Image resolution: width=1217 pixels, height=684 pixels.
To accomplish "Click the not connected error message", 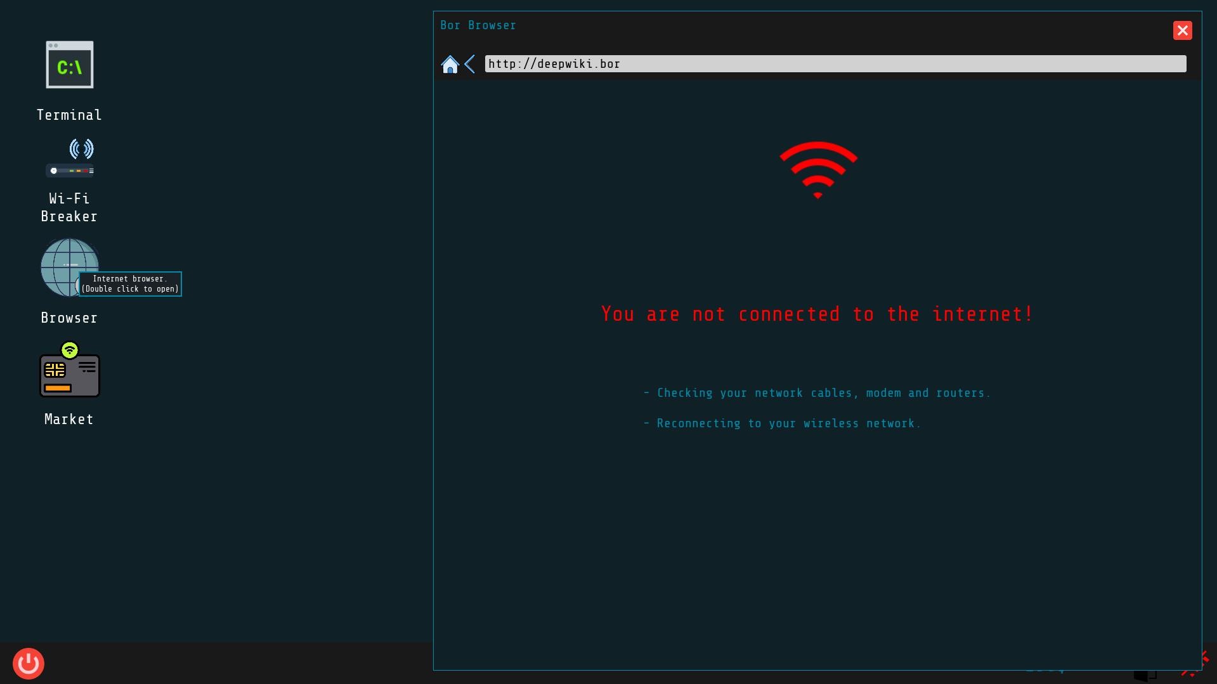I will tap(816, 314).
